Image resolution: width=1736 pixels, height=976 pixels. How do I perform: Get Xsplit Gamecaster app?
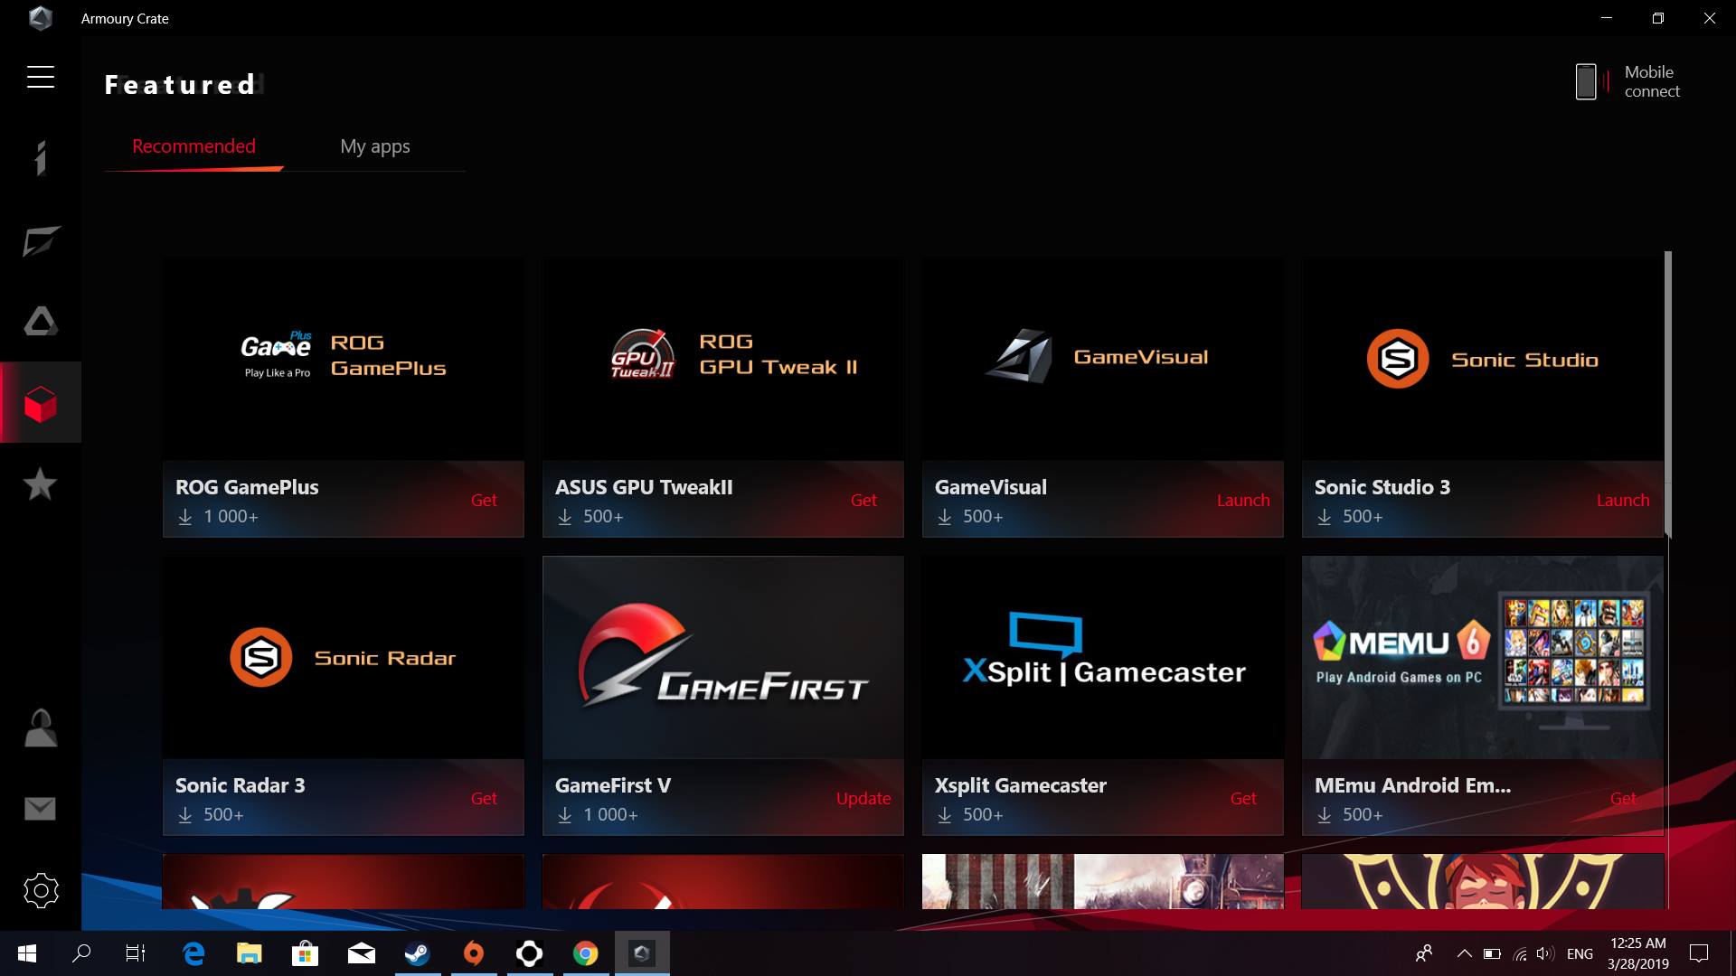(x=1243, y=798)
